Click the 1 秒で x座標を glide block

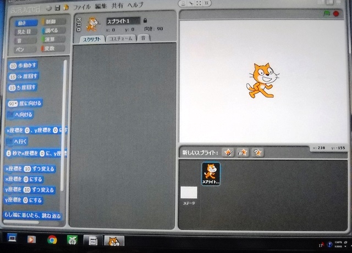pyautogui.click(x=36, y=154)
